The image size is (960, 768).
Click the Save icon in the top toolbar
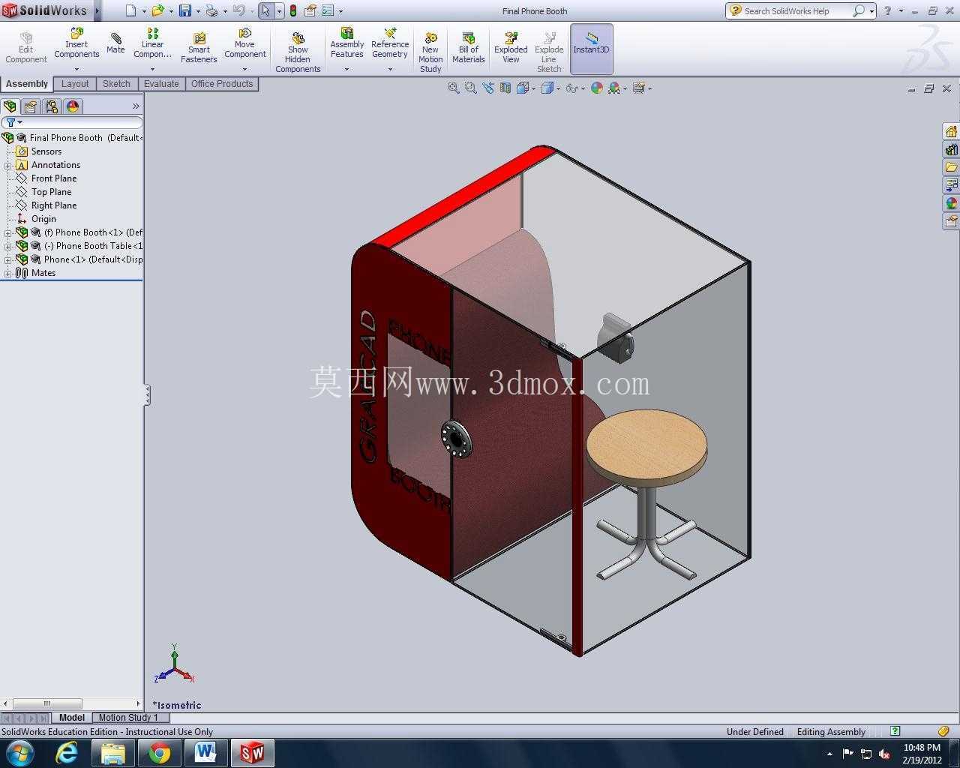coord(185,10)
